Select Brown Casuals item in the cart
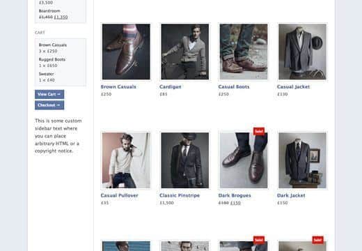 (53, 45)
